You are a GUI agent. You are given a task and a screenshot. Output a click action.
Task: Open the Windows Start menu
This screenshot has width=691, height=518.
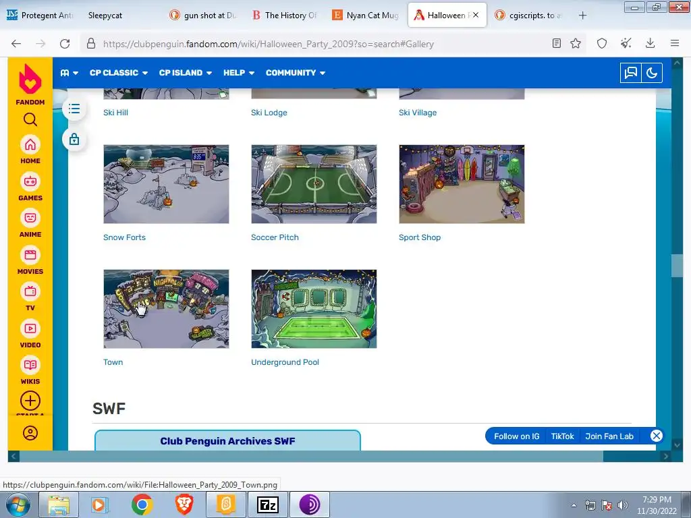(x=18, y=505)
